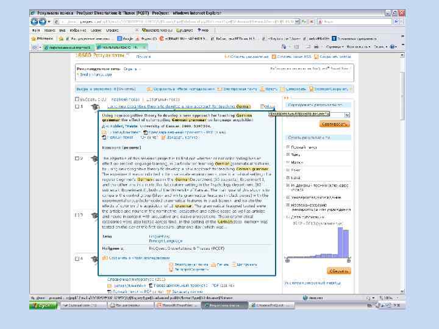439x329 pixels.
Task: Click the orange Update button under the date chart
Action: point(338,271)
